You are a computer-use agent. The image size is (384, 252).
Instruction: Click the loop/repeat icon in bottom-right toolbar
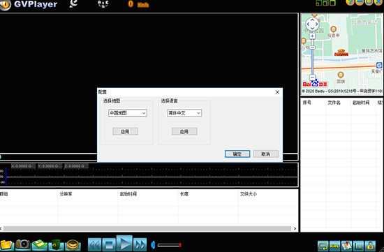click(x=323, y=246)
